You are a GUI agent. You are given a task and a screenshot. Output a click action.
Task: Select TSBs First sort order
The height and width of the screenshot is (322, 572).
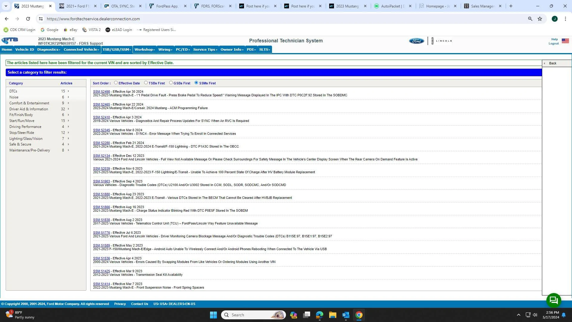pos(146,83)
